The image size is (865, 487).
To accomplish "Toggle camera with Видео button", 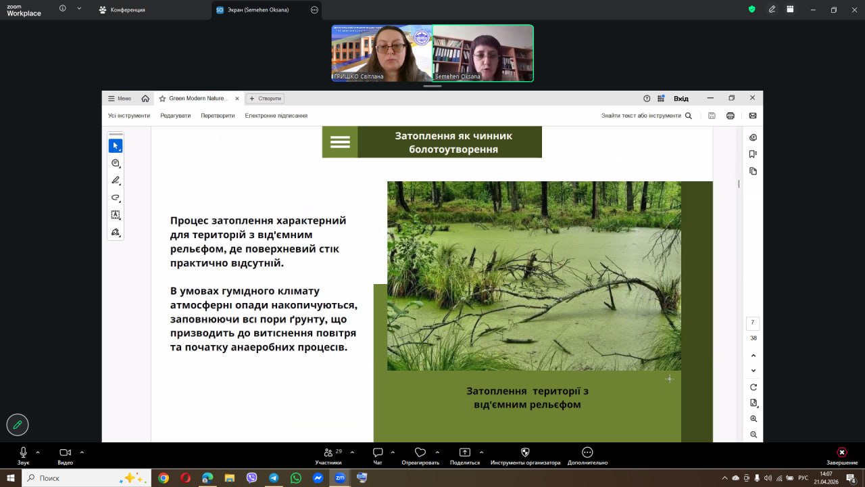I will pyautogui.click(x=65, y=455).
